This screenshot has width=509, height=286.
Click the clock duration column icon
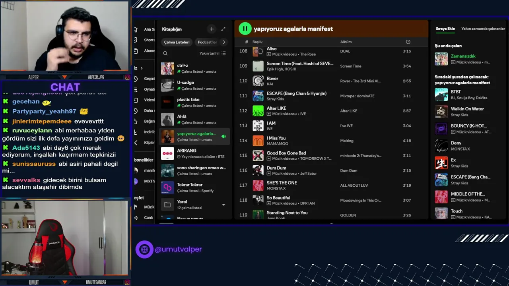coord(408,42)
